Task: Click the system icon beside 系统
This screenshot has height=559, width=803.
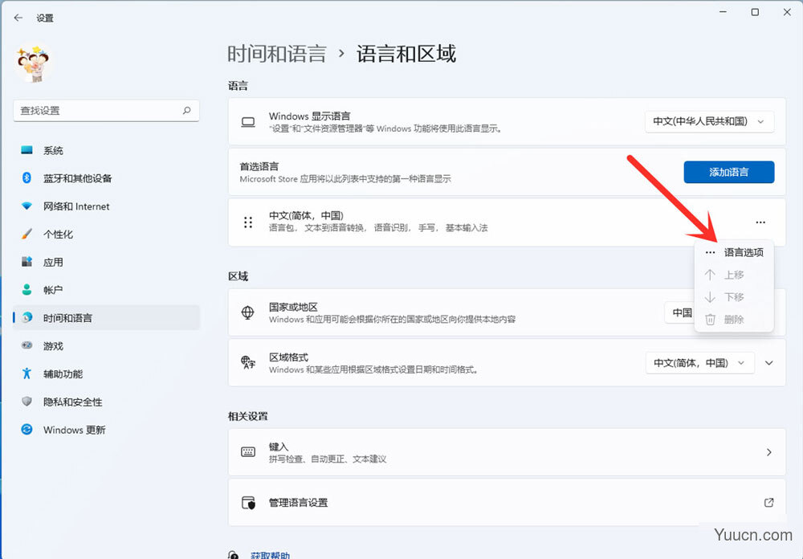Action: click(x=26, y=149)
